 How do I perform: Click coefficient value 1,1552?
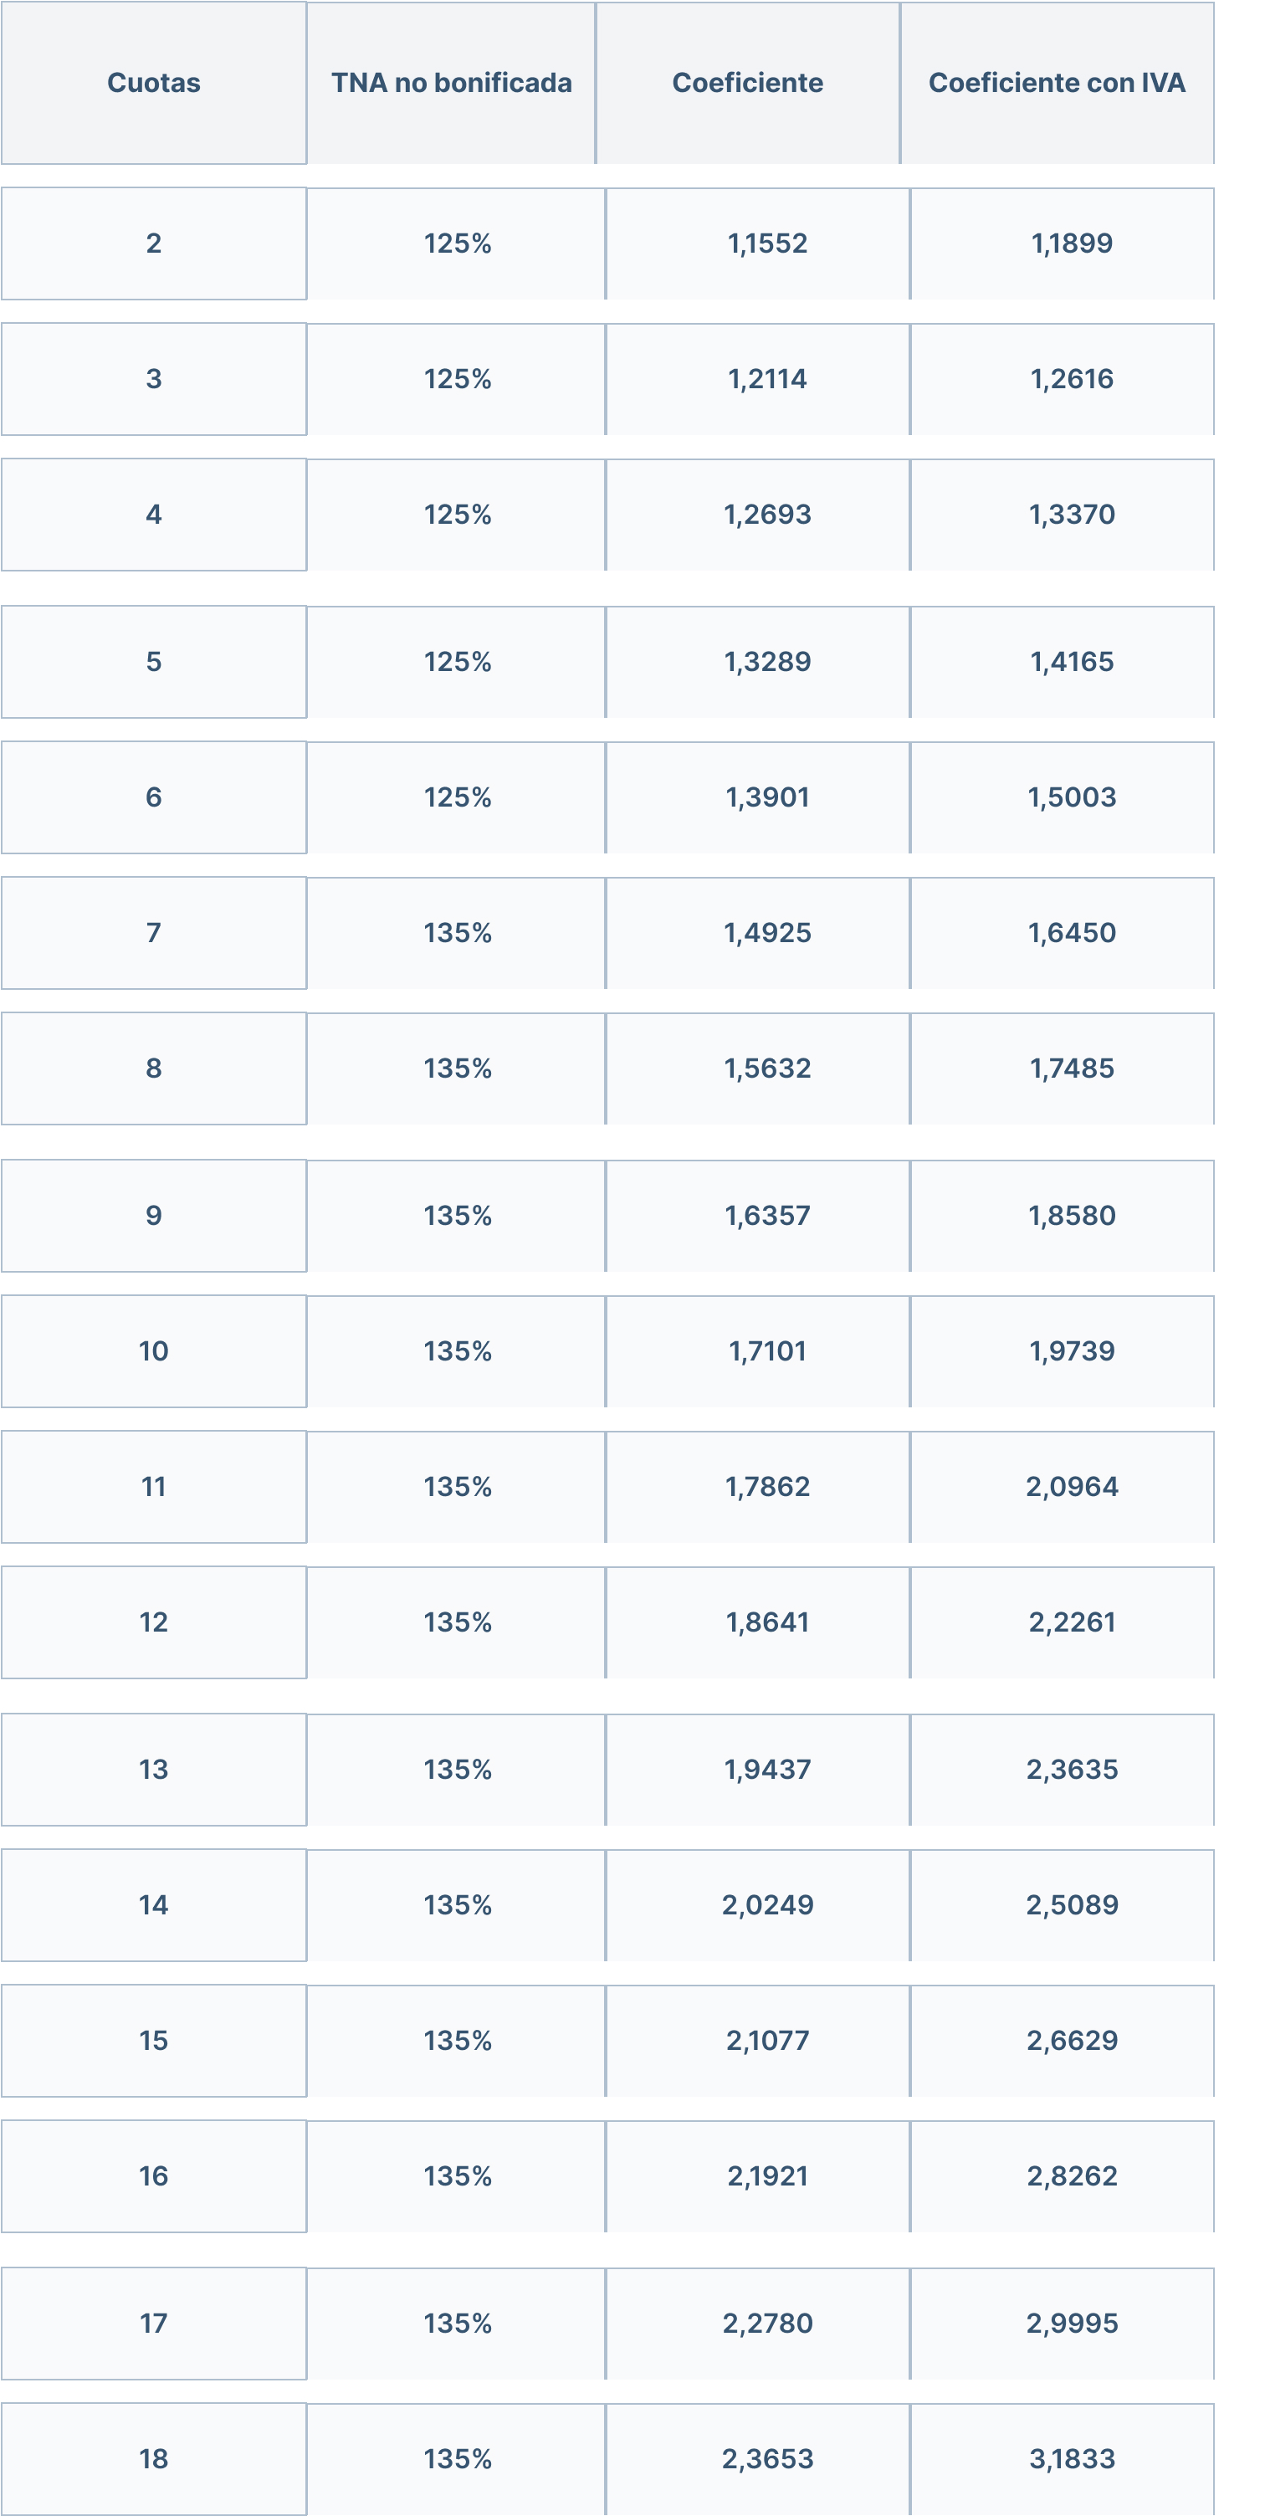click(x=767, y=243)
